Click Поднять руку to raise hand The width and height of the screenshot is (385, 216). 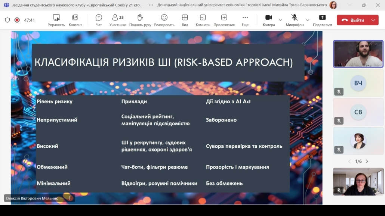click(140, 20)
